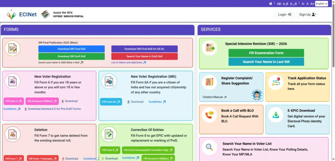Screen dimensions: 335x161
Task: Click the Home icon in top bar
Action: click(x=271, y=4)
